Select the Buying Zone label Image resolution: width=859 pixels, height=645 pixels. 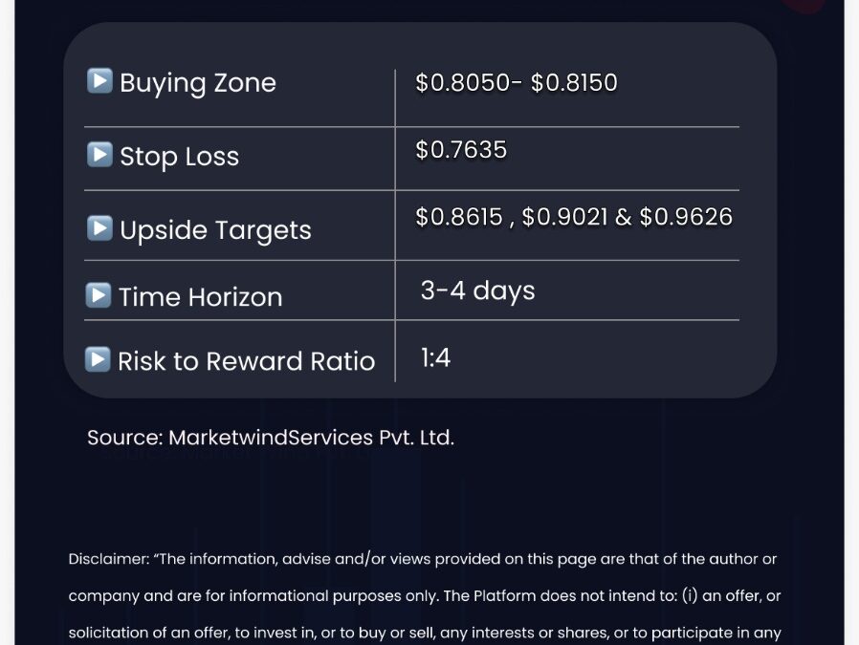pyautogui.click(x=198, y=83)
